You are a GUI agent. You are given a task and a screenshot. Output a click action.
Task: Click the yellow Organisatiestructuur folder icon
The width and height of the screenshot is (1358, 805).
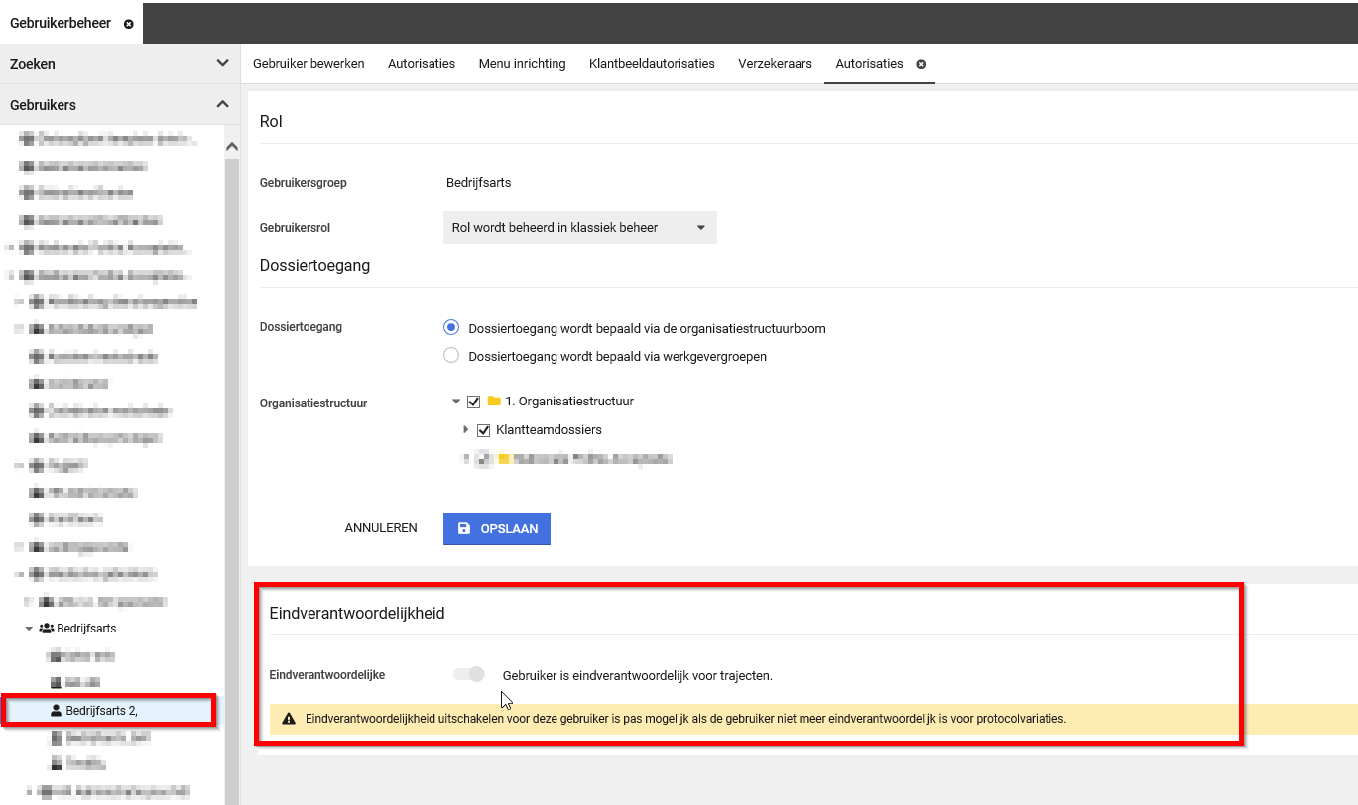pyautogui.click(x=494, y=402)
